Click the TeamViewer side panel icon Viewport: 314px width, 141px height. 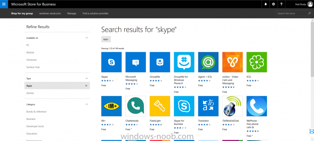coord(311,131)
